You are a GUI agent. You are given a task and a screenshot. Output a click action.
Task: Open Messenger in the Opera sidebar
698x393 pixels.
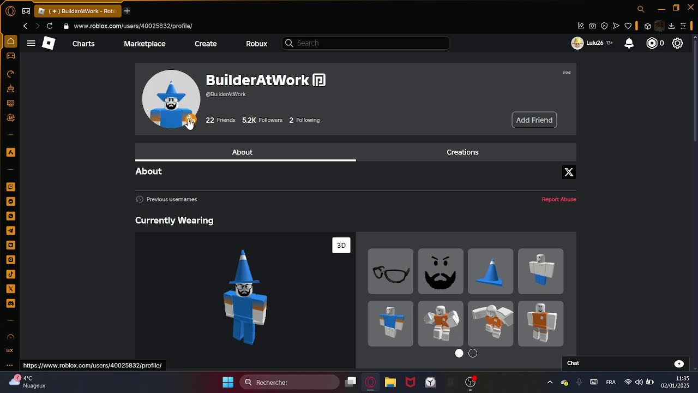[10, 201]
